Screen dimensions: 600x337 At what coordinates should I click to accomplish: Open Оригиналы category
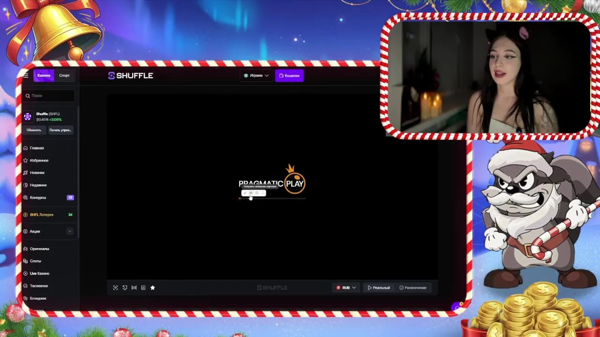coord(39,249)
